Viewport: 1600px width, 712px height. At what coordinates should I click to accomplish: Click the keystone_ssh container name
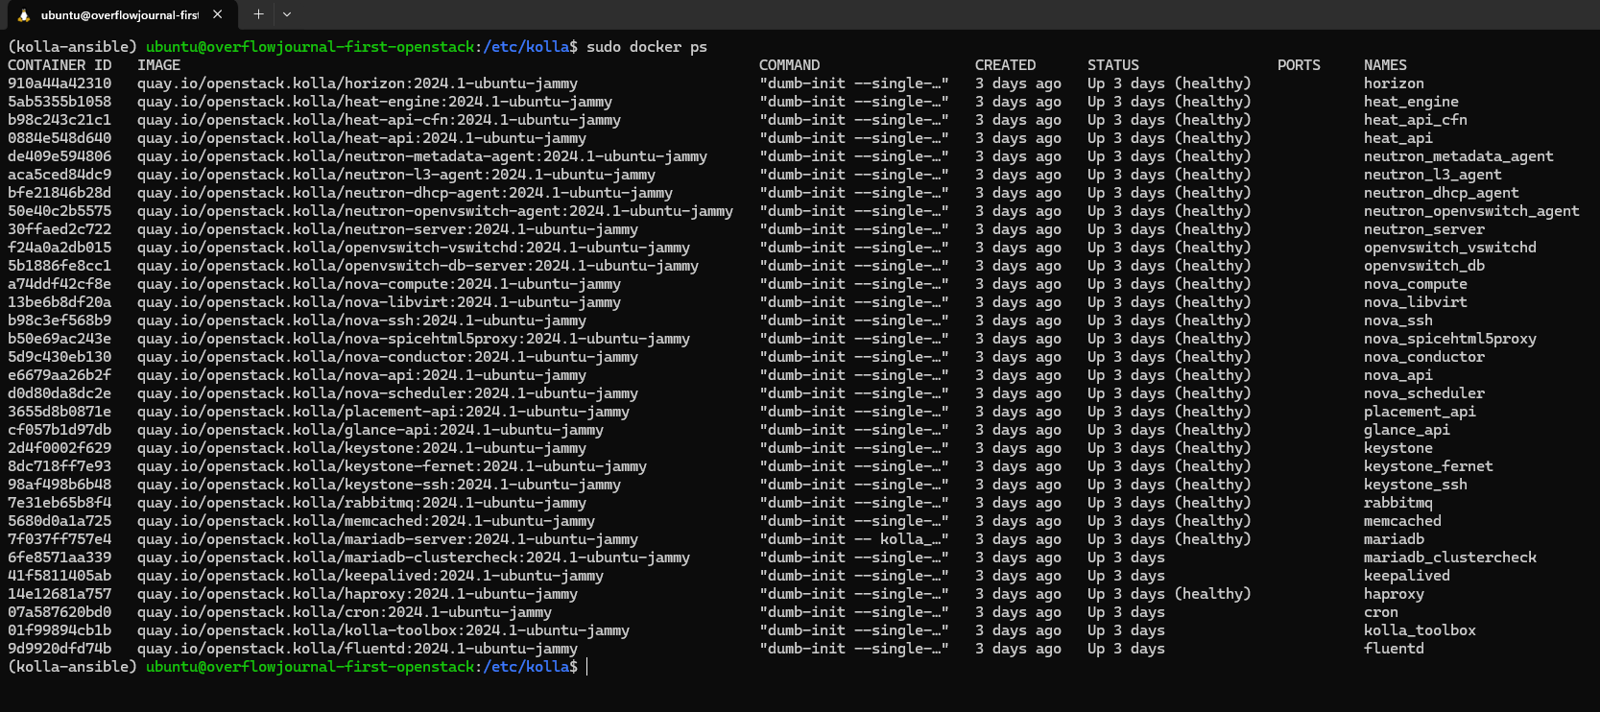click(x=1416, y=485)
